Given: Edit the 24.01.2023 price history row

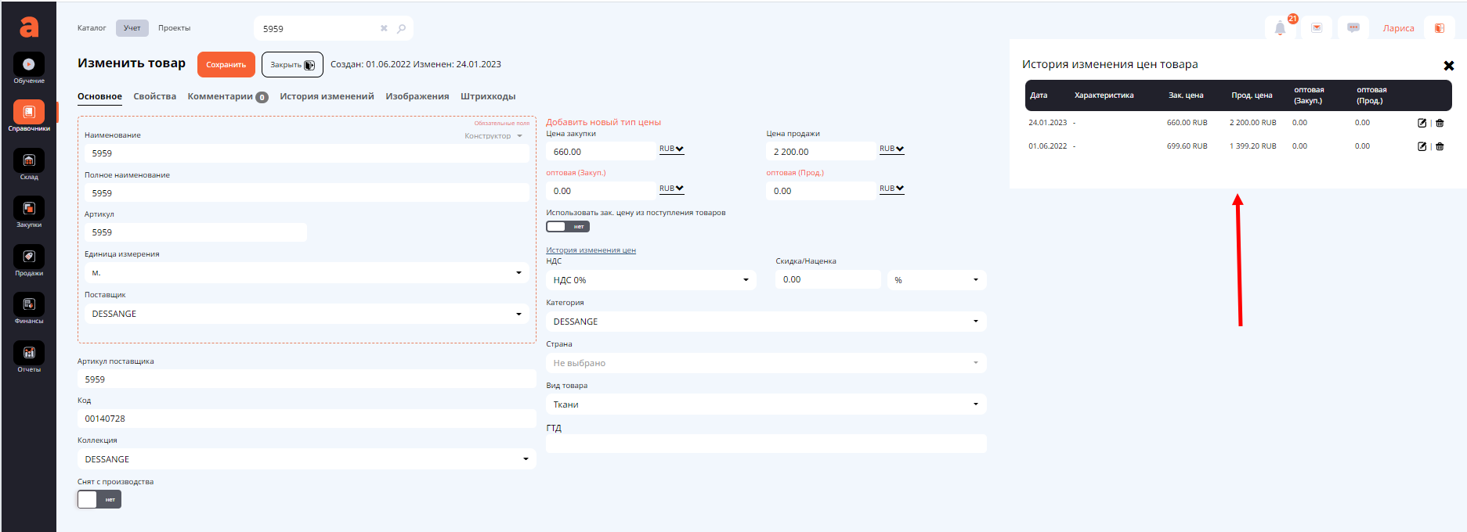Looking at the screenshot, I should 1422,123.
